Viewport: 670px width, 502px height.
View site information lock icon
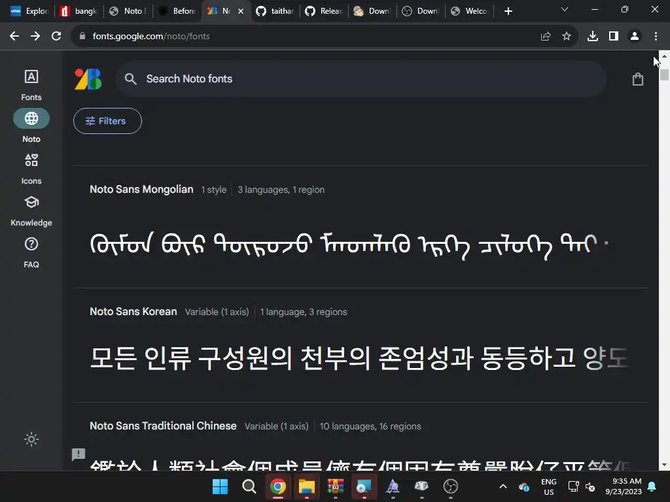click(x=82, y=37)
